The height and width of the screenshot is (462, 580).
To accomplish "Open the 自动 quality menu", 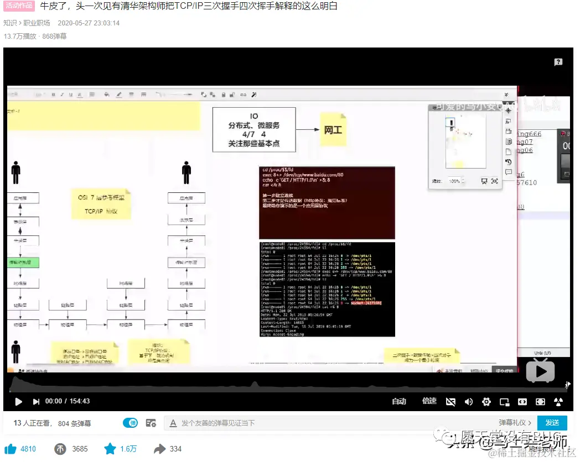I will (398, 401).
